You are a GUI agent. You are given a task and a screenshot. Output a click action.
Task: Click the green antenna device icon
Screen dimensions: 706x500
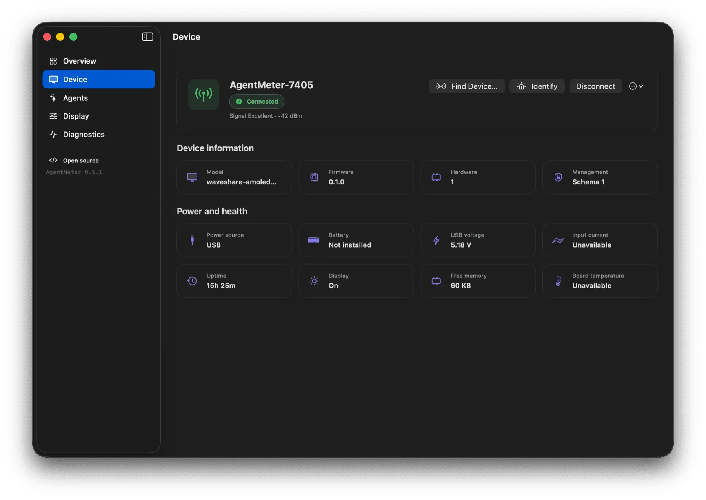[204, 95]
